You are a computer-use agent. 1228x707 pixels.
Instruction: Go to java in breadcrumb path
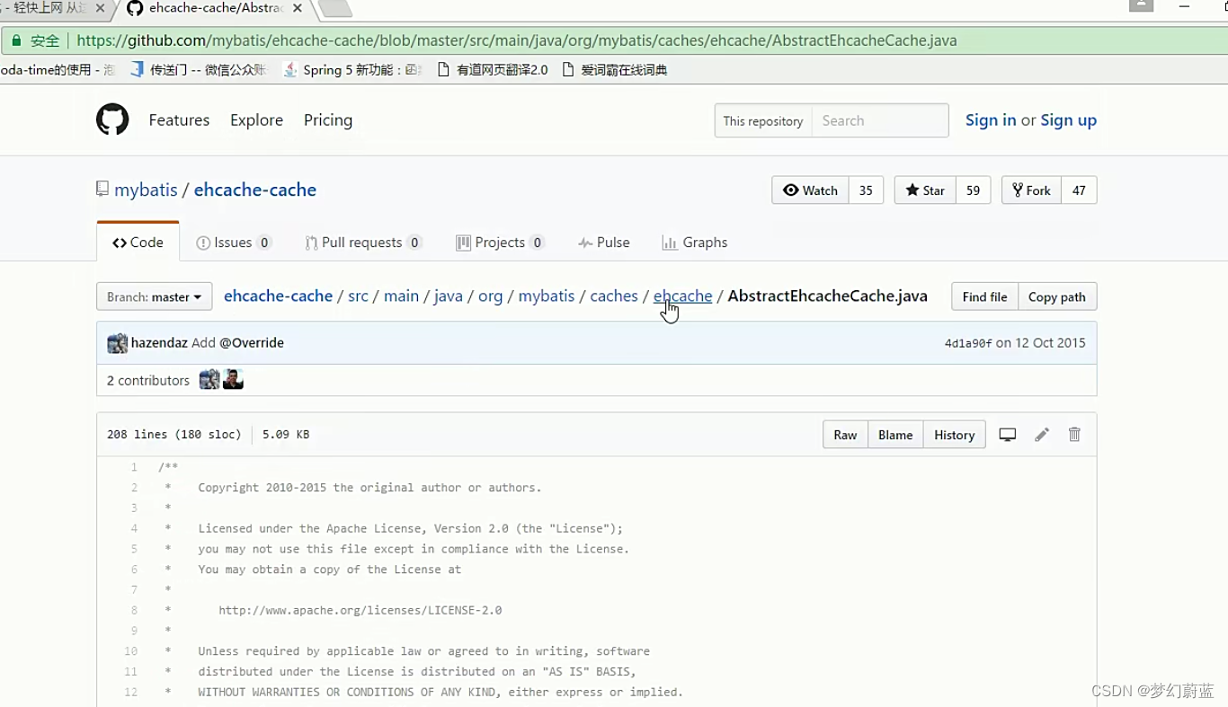click(448, 296)
